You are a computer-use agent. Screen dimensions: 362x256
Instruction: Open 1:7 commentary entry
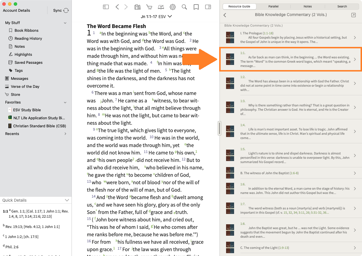coord(290,208)
